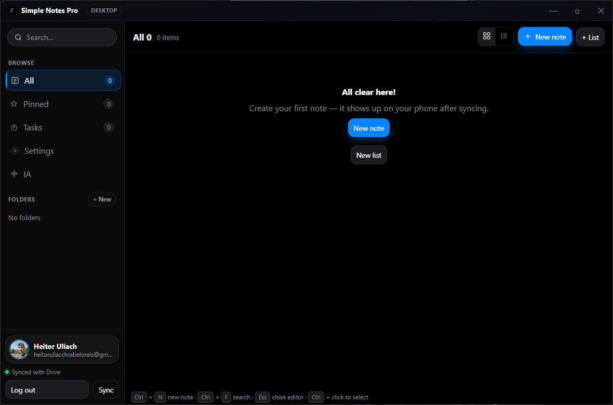Click the "All clear here!" message

pos(369,92)
